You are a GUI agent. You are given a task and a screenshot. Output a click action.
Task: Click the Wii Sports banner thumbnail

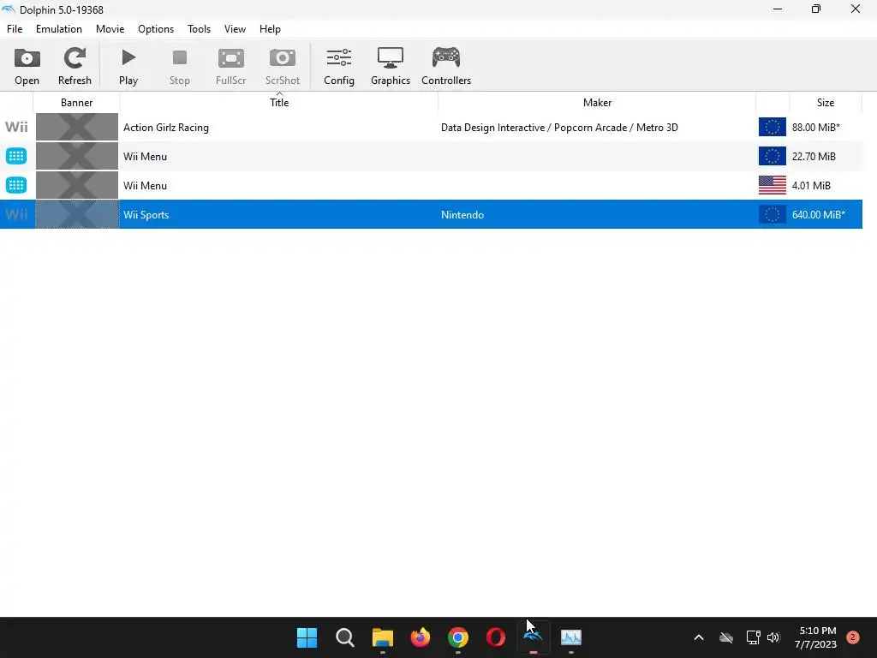click(77, 214)
